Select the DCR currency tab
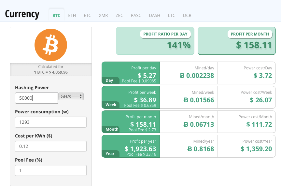281x186 pixels. coord(187,15)
